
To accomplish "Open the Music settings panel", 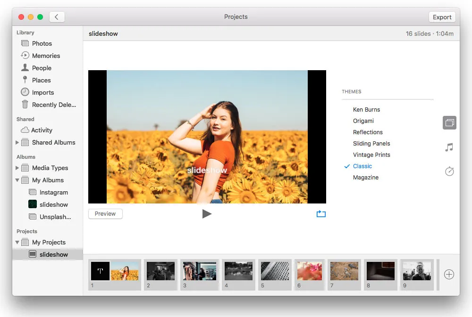I will coord(449,147).
